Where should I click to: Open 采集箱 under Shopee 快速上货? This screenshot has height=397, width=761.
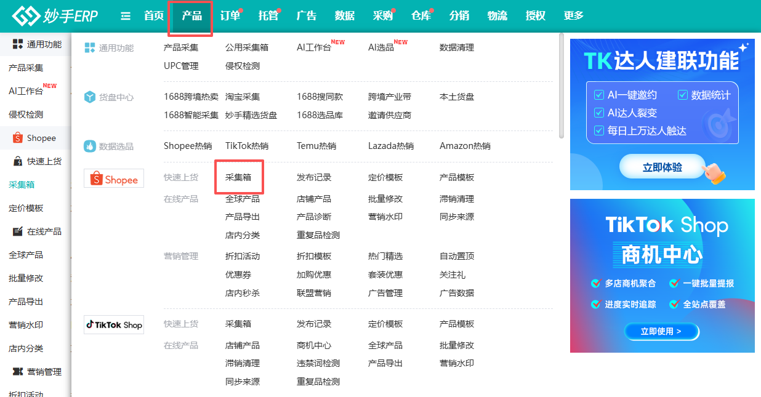(238, 177)
